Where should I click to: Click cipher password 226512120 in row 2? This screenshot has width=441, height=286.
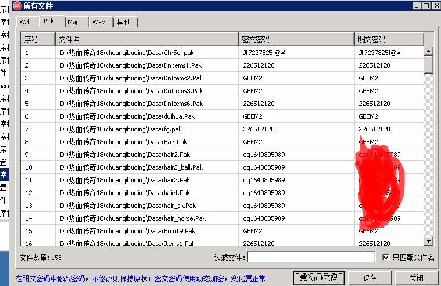tap(259, 65)
